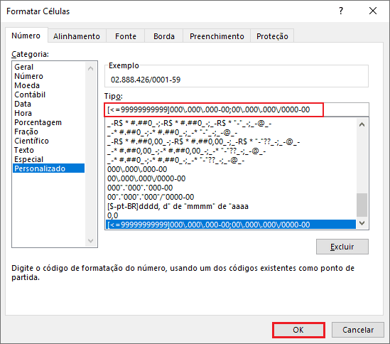The height and width of the screenshot is (344, 390).
Task: Click the Cancelar button
Action: click(358, 330)
